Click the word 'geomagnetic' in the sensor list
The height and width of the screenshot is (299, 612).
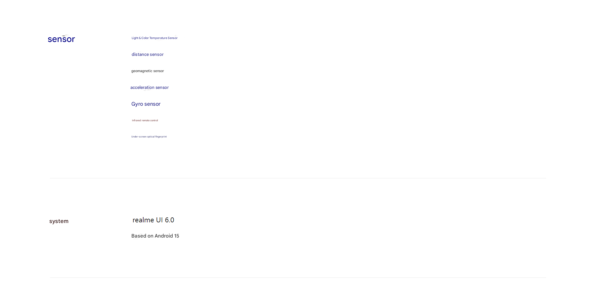click(142, 71)
